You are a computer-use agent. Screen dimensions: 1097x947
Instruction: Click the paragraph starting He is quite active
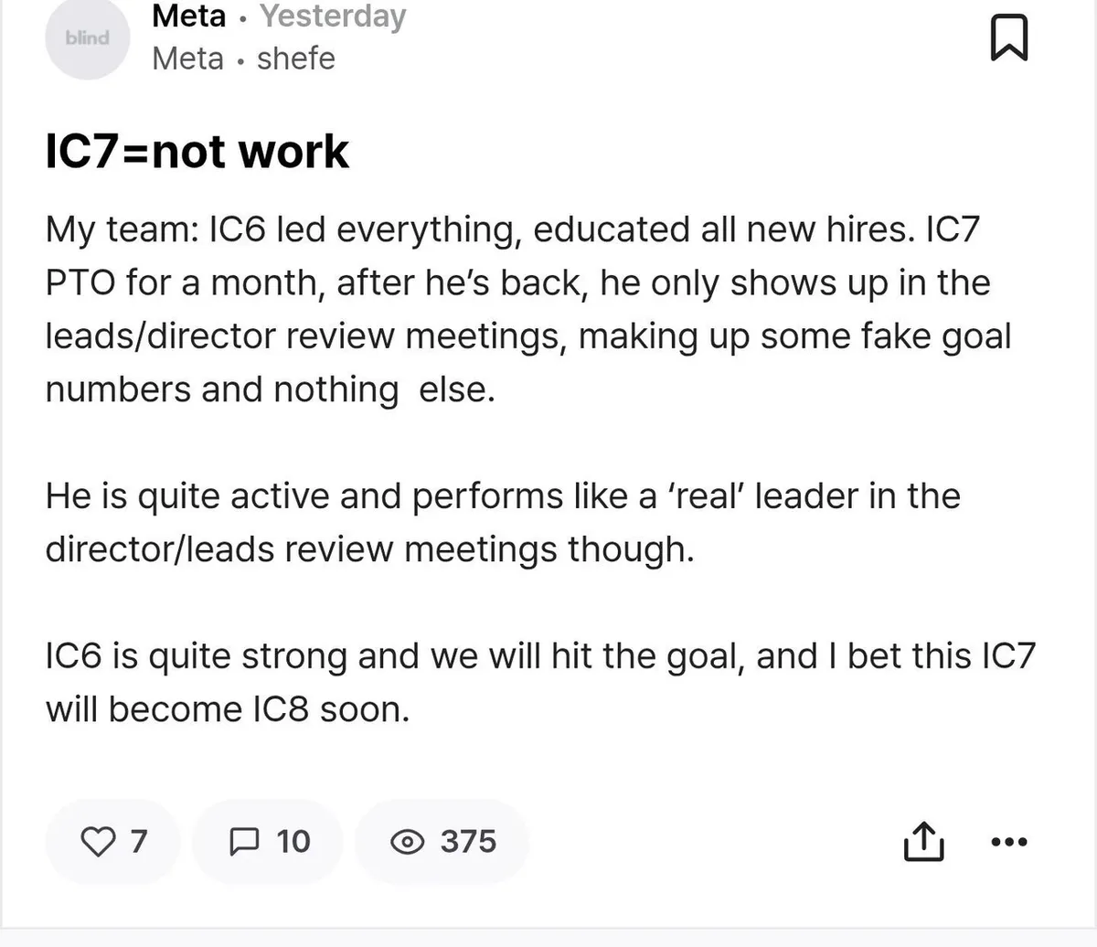click(x=503, y=523)
